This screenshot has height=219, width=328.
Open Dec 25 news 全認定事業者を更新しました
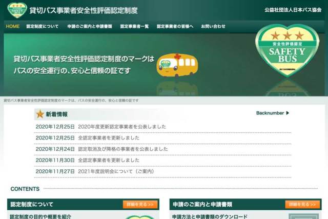click(x=109, y=138)
